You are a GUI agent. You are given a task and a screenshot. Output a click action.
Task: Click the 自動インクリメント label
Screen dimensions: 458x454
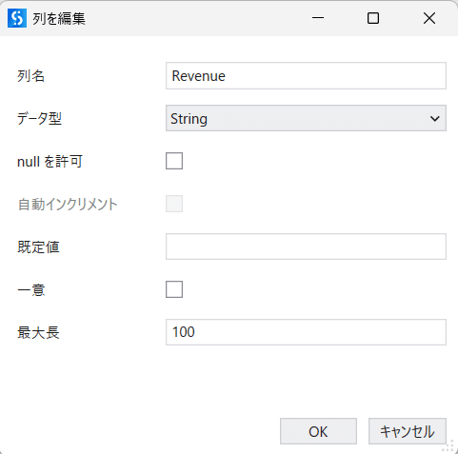click(68, 205)
